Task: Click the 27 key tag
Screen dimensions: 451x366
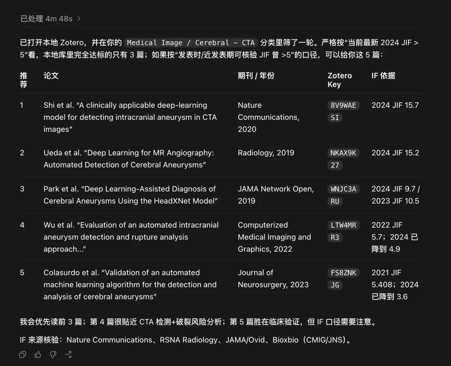Action: tap(335, 165)
